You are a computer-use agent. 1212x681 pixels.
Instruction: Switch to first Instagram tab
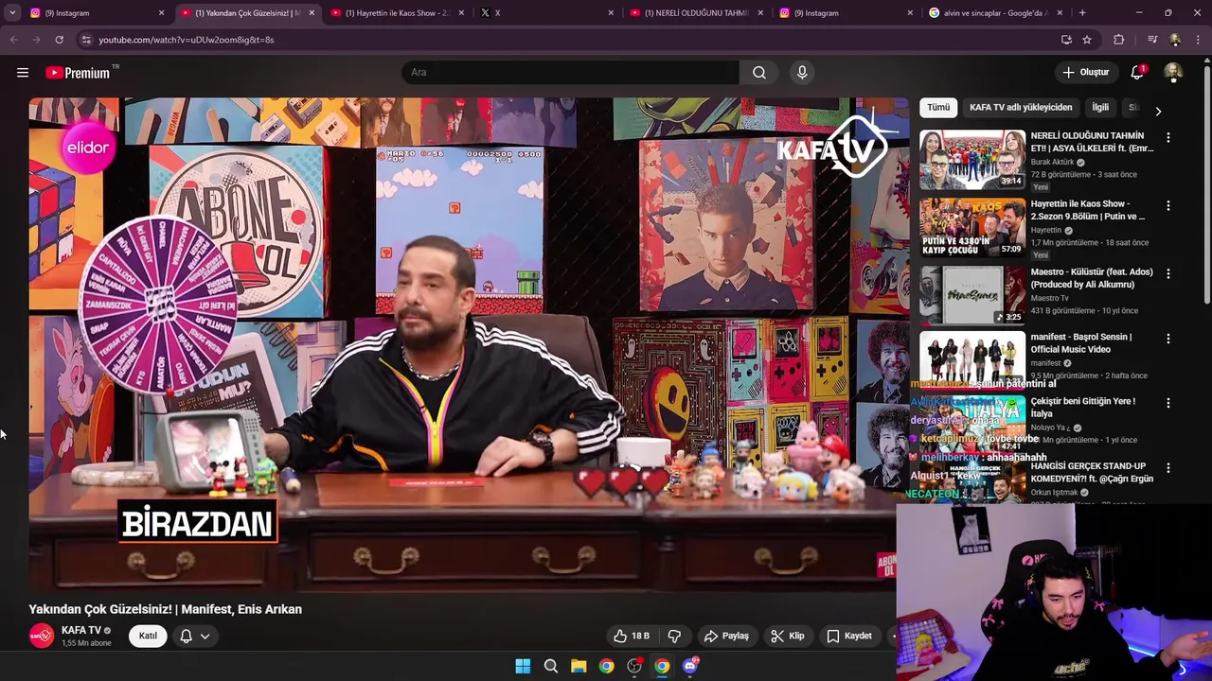pyautogui.click(x=97, y=13)
